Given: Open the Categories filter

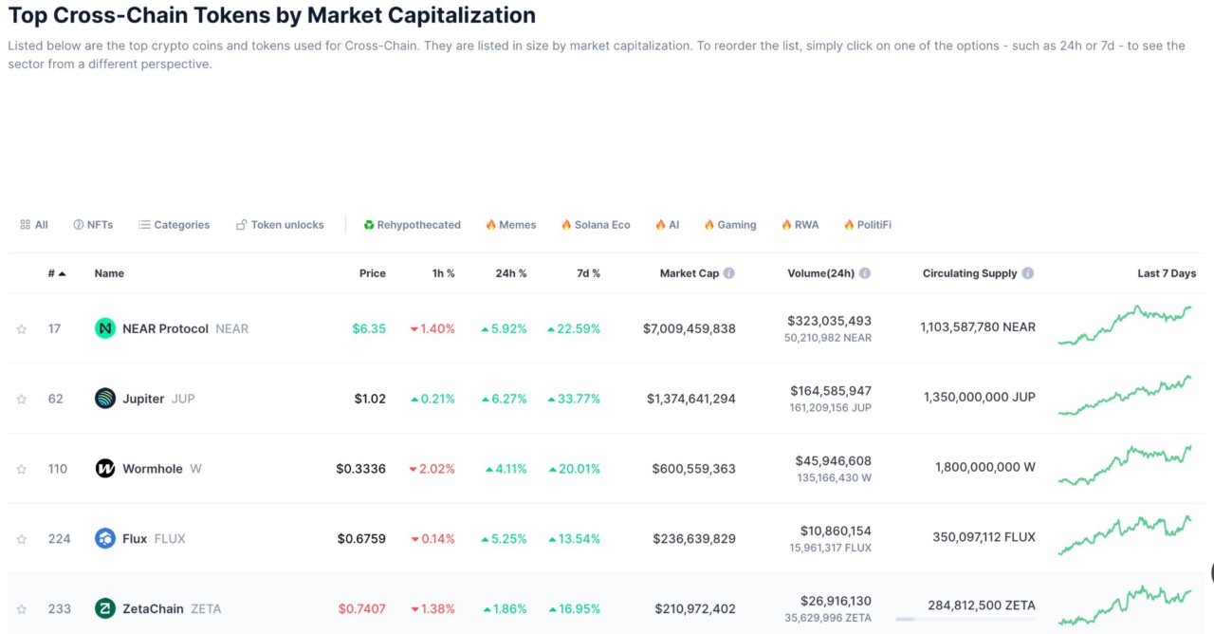Looking at the screenshot, I should tap(174, 225).
